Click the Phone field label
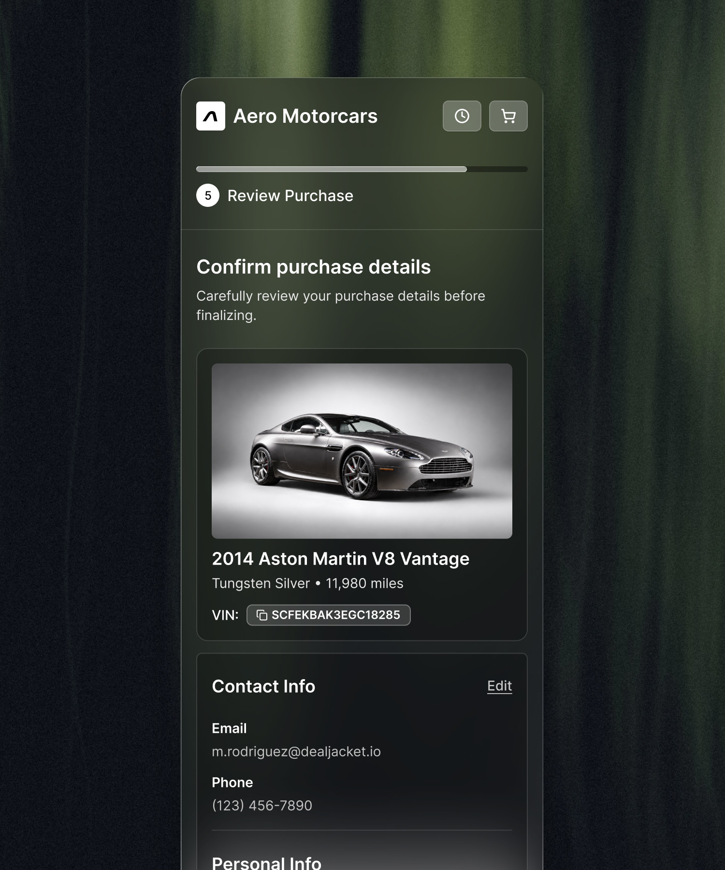The width and height of the screenshot is (725, 870). (232, 783)
